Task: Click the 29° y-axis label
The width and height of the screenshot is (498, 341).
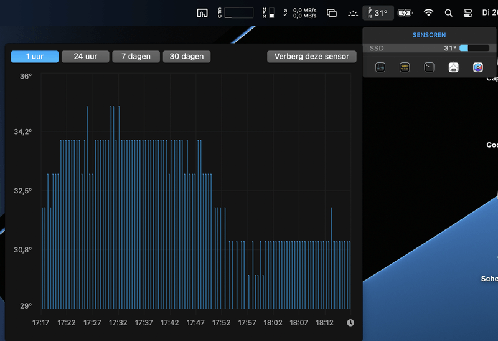Action: tap(26, 306)
